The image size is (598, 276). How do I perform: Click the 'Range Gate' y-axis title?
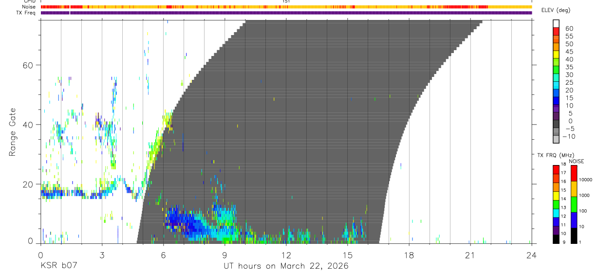pos(14,132)
